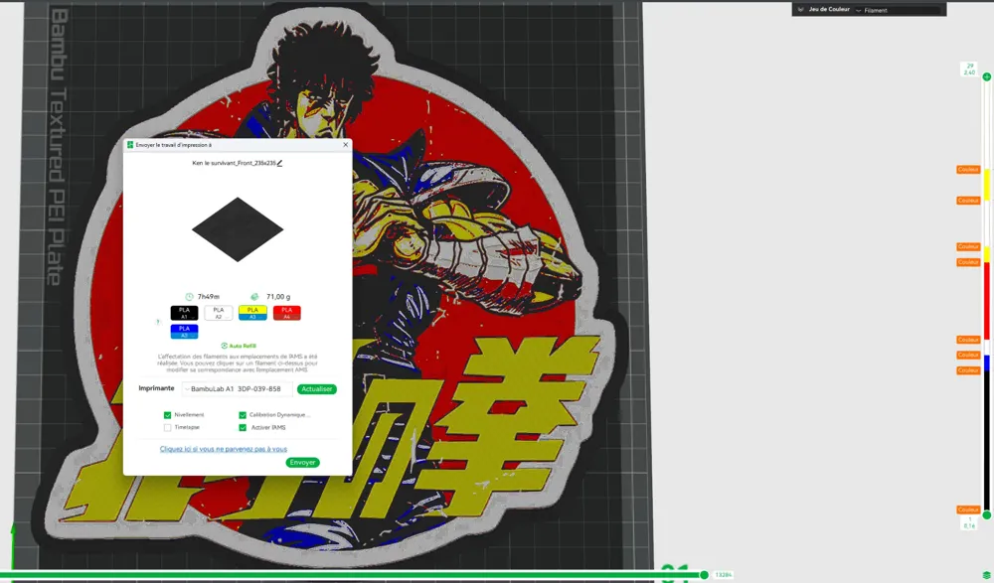Click the question mark help icon beside filaments
Screen dimensions: 994x583
[158, 322]
